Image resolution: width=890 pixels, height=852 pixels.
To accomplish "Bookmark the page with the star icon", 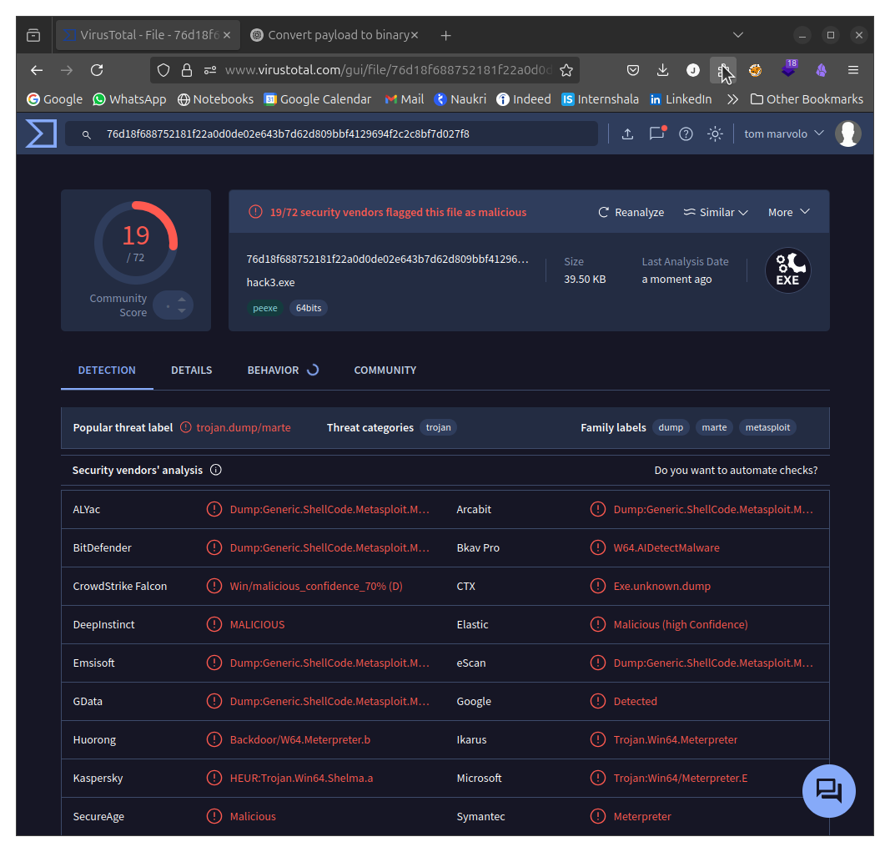I will pyautogui.click(x=566, y=70).
